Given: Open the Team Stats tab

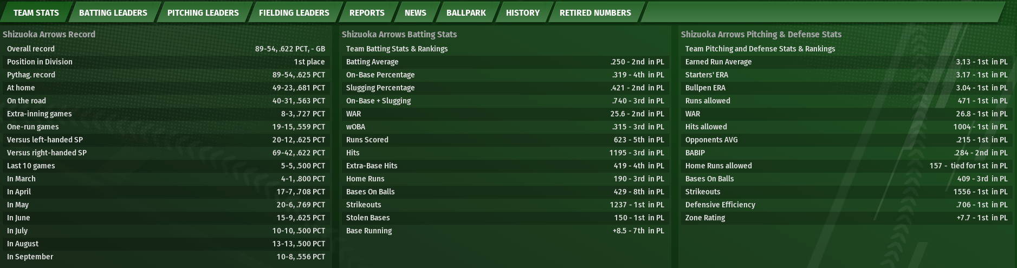Looking at the screenshot, I should (x=36, y=12).
